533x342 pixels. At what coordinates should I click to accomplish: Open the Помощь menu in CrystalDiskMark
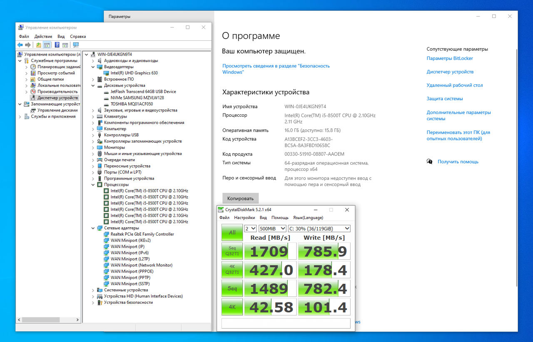click(280, 217)
